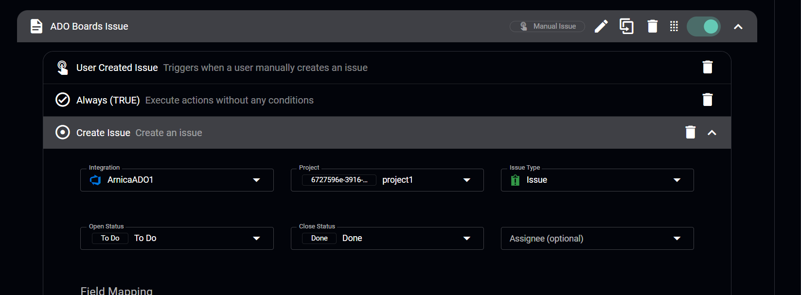Delete the ADO Boards Issue policy
This screenshot has height=295, width=801.
pos(652,26)
